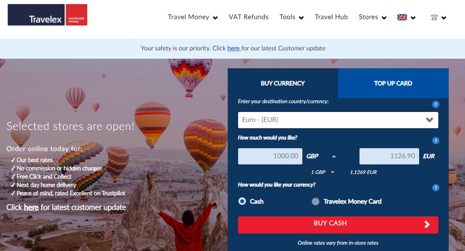
Task: Click the red worldwide money badge
Action: click(76, 15)
